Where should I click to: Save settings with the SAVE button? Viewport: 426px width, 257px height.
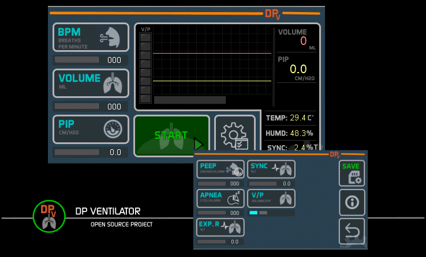(352, 173)
